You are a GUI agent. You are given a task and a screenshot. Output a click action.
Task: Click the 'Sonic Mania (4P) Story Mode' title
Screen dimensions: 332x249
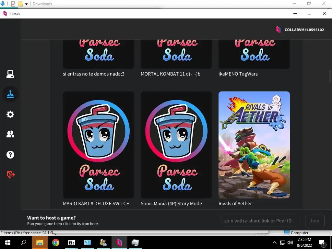(x=171, y=204)
